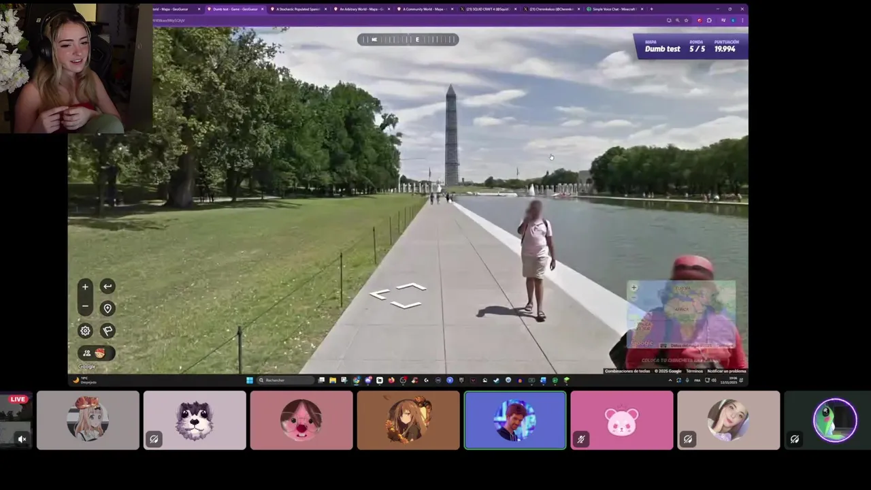Click deafened icon on dog avatar tile

[x=154, y=439]
